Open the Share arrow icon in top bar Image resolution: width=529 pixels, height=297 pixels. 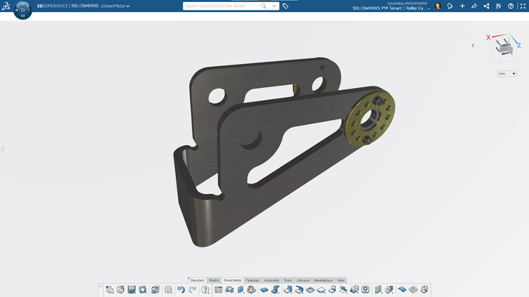[474, 6]
